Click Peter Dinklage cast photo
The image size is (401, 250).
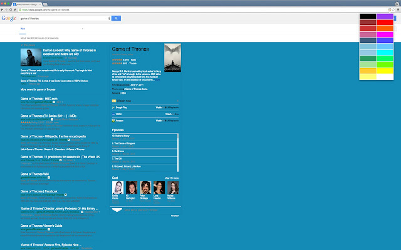(x=145, y=187)
